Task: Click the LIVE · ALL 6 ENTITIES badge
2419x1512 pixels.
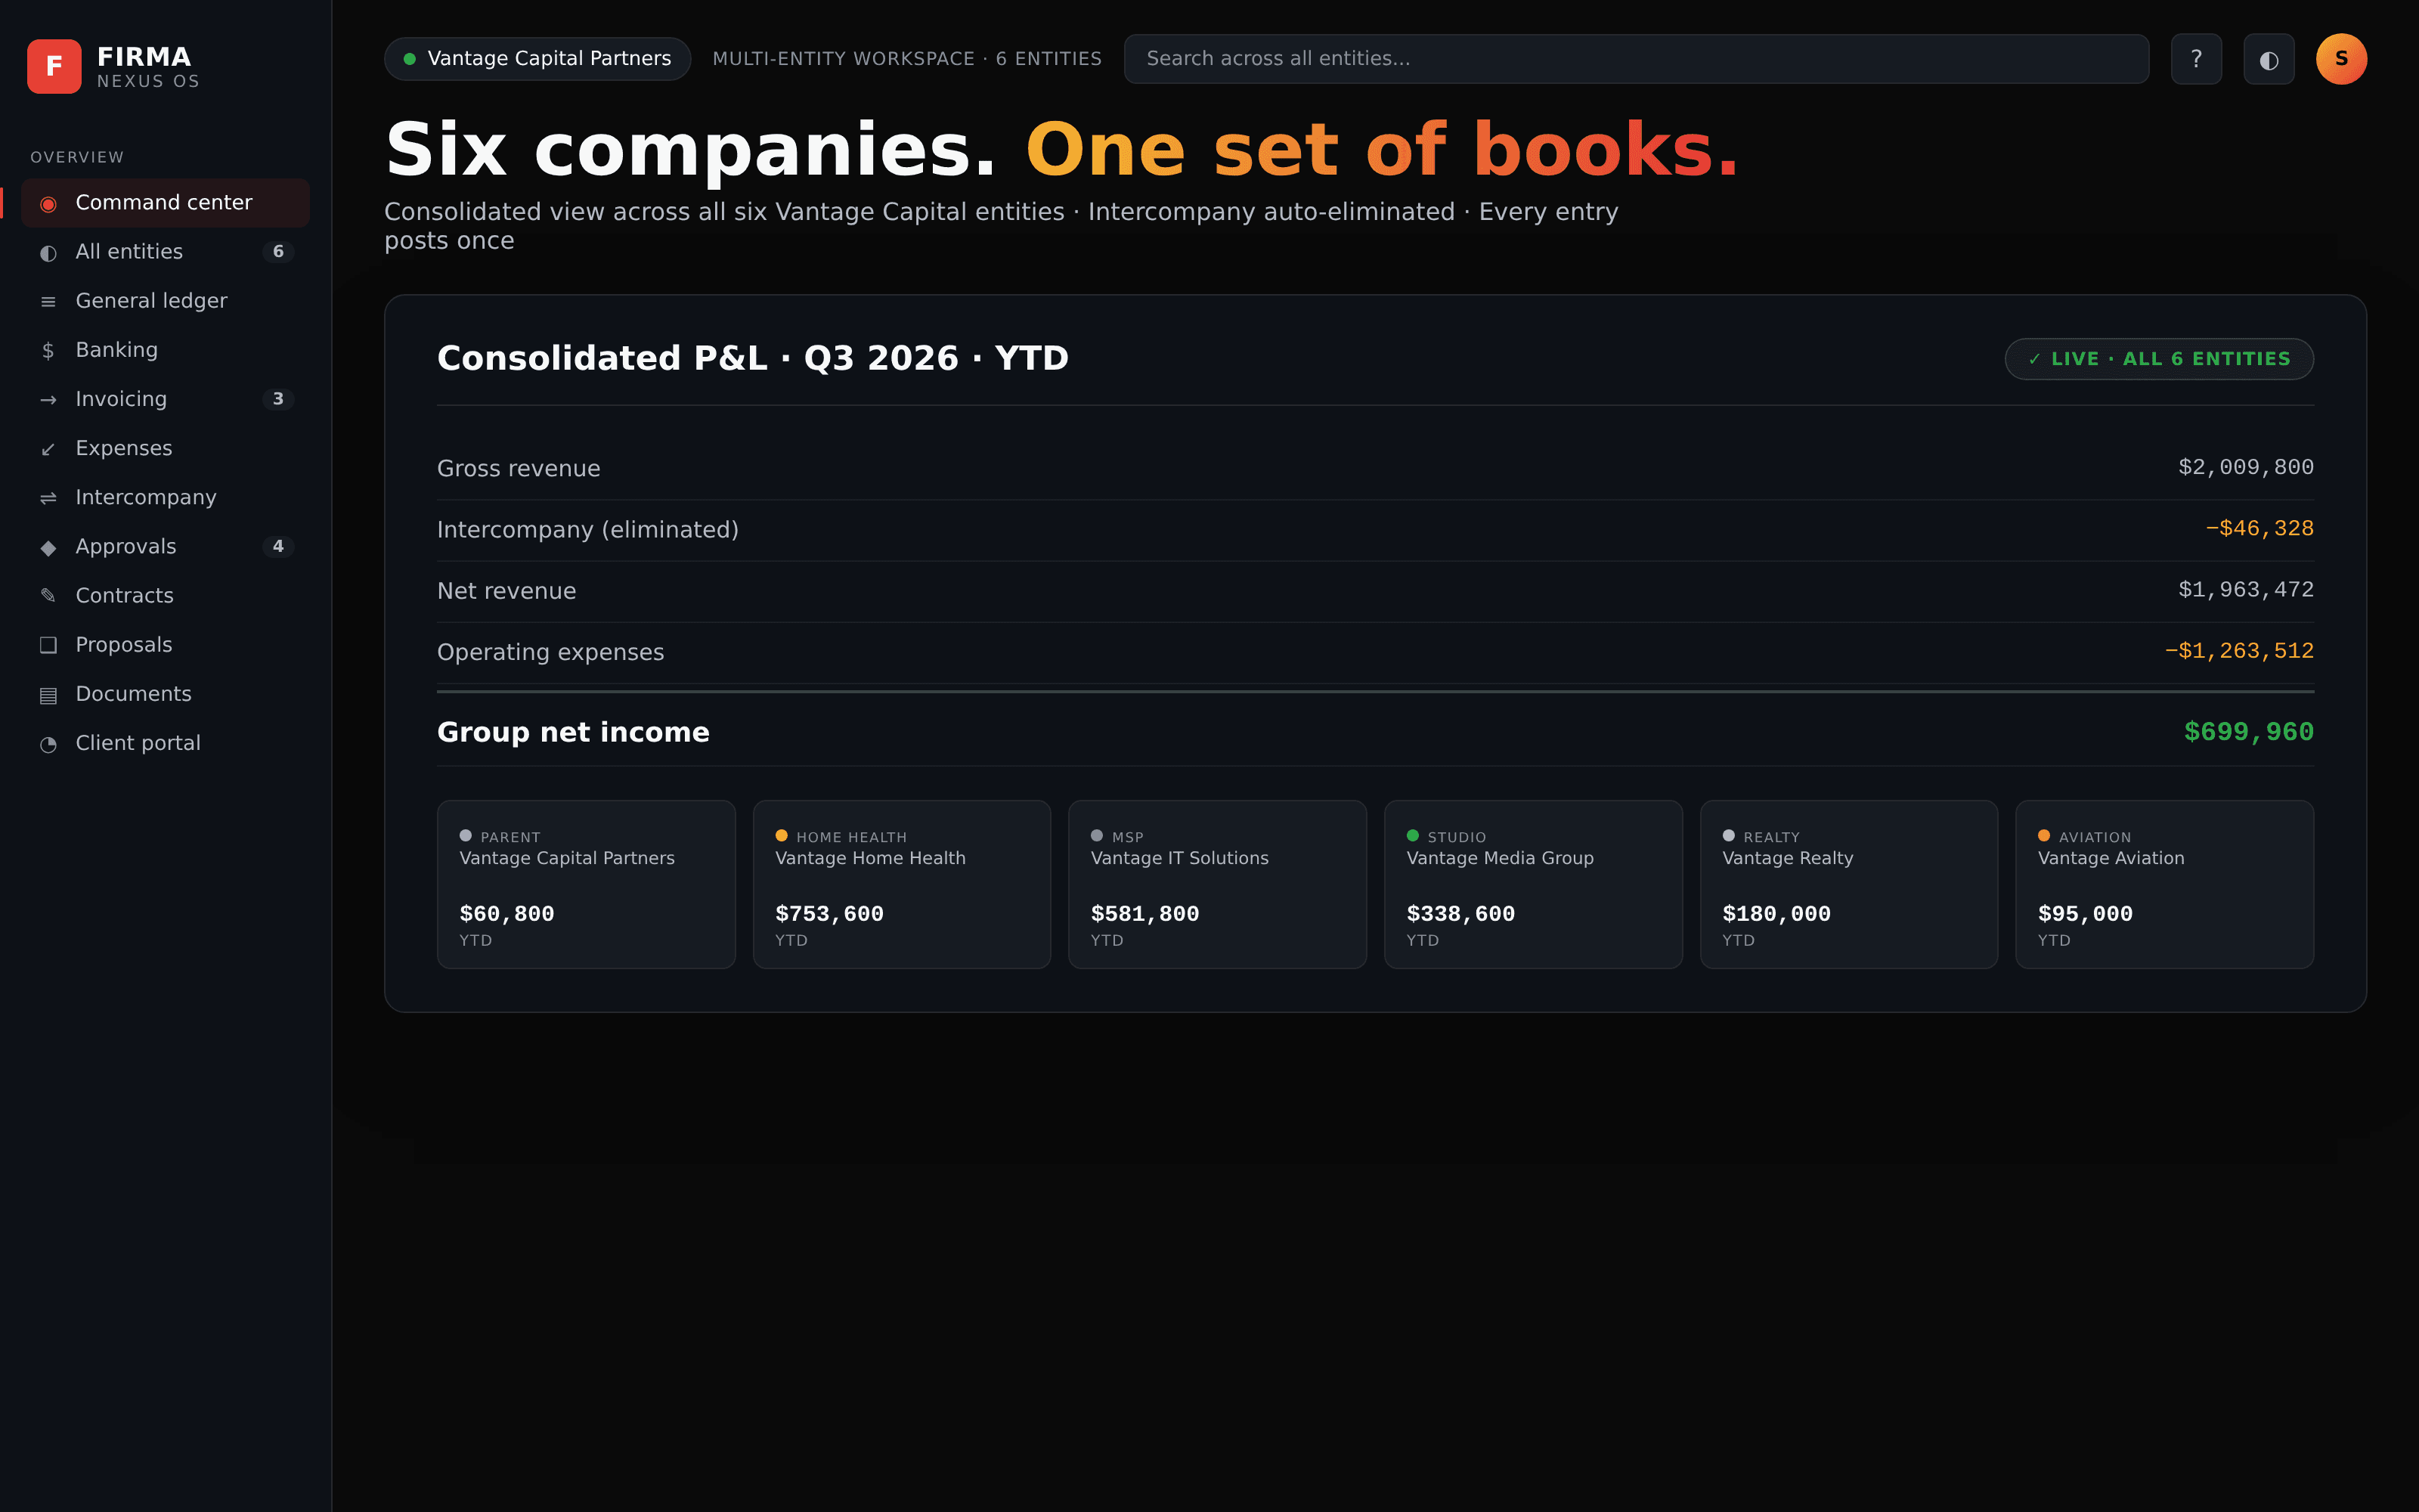Action: tap(2159, 359)
